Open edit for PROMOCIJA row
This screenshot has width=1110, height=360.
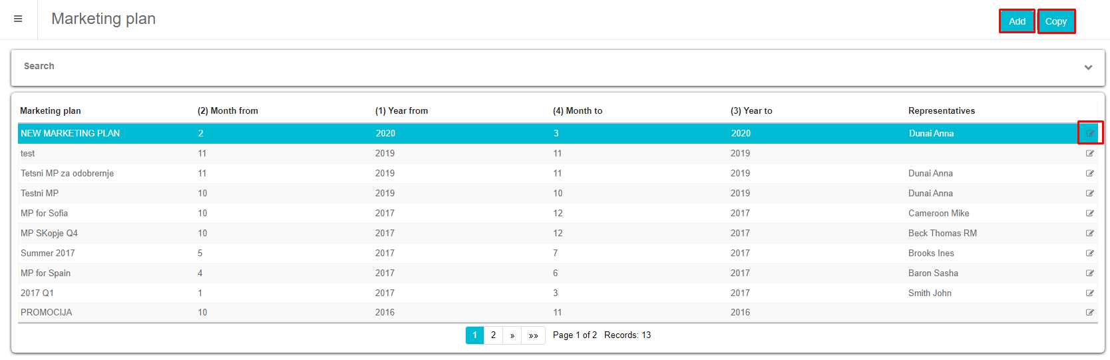click(1090, 313)
